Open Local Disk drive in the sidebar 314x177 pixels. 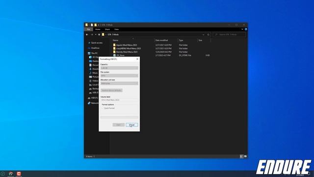point(94,85)
